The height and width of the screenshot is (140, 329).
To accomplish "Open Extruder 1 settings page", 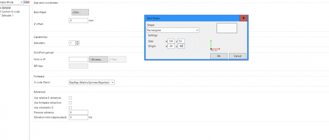I will point(8,15).
